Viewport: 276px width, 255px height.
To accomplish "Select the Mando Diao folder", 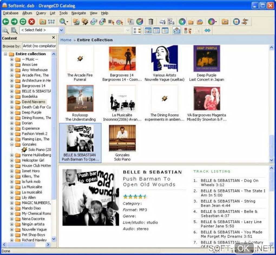I will click(31, 208).
